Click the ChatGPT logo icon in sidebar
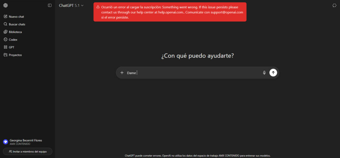340x158 pixels. pyautogui.click(x=6, y=5)
